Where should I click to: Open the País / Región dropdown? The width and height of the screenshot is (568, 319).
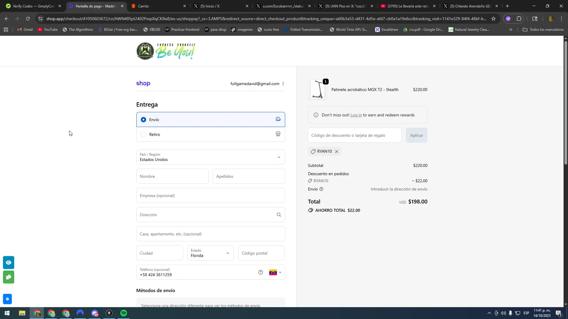tap(211, 157)
